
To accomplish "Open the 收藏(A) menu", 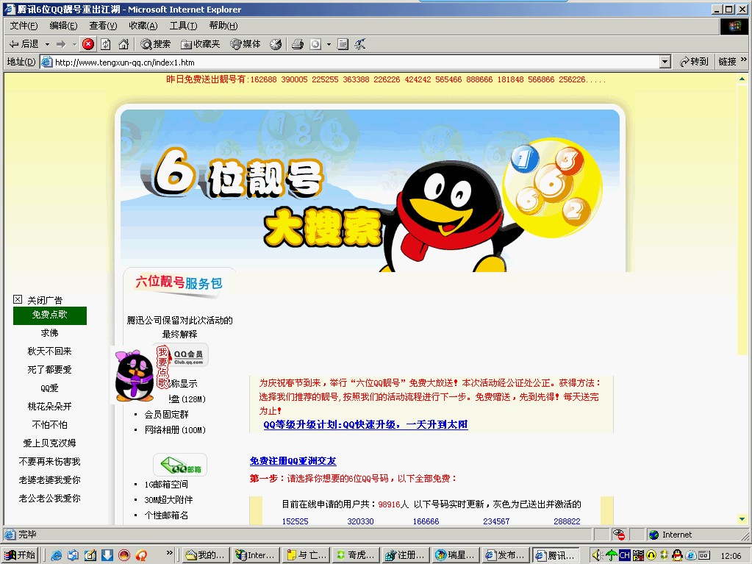I will (143, 26).
